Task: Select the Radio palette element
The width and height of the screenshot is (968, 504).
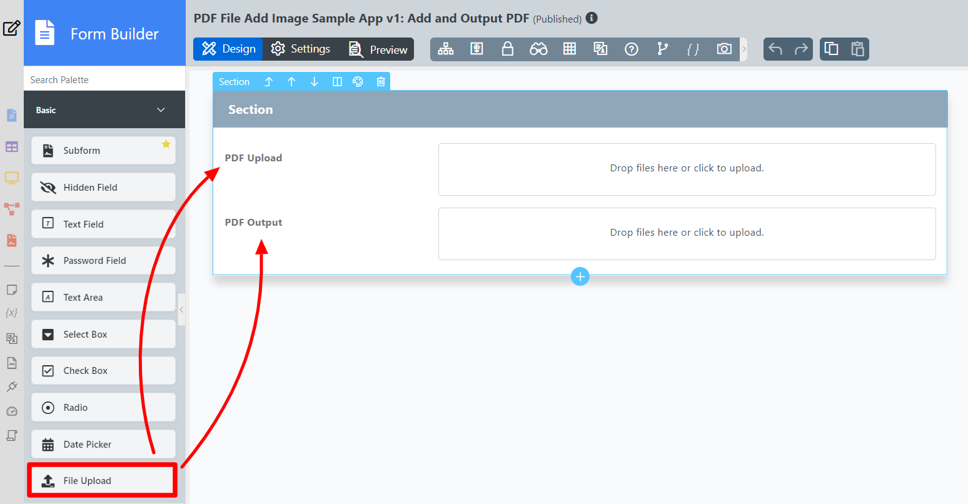Action: 103,408
